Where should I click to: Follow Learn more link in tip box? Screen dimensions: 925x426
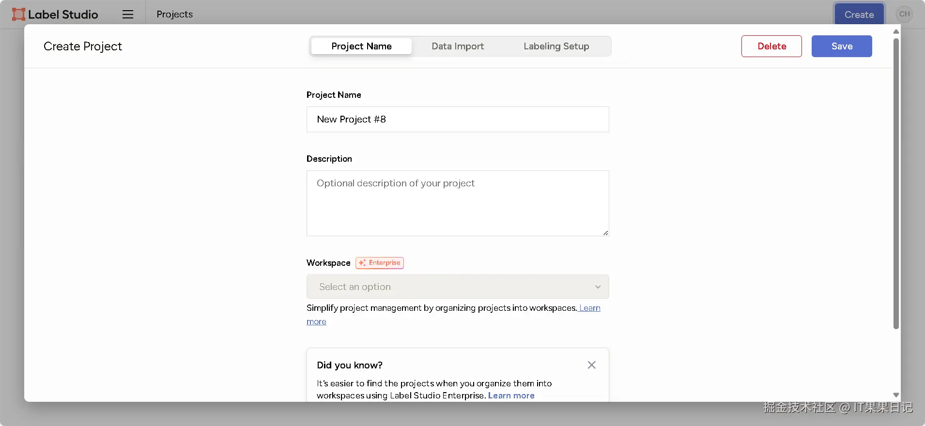511,396
